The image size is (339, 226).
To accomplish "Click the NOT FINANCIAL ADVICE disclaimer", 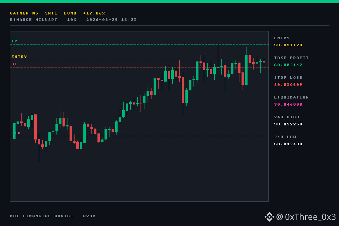I will tap(42, 216).
